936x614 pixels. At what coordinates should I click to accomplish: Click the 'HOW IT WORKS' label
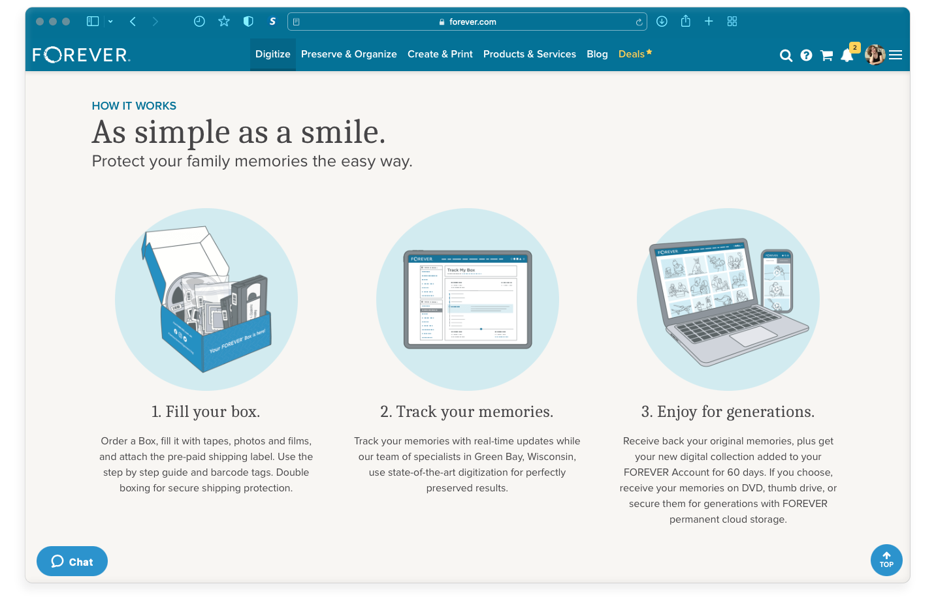coord(134,106)
